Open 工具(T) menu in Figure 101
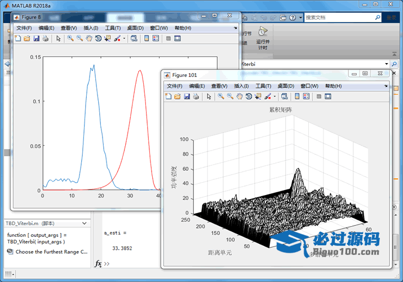 pos(263,86)
